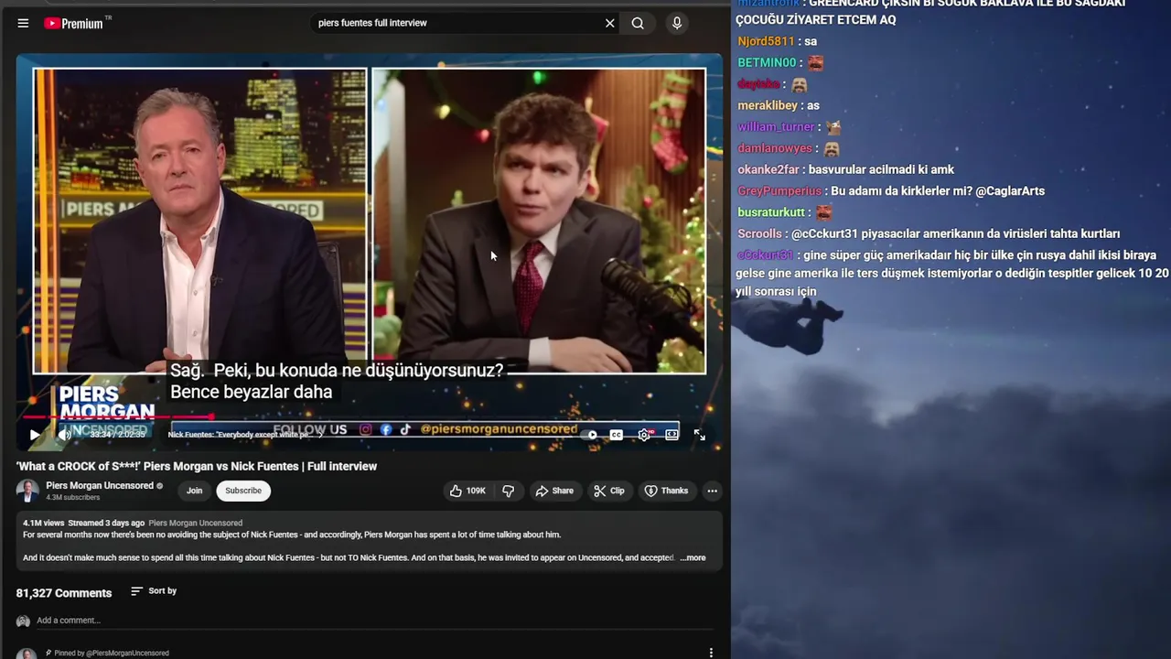The height and width of the screenshot is (659, 1171).
Task: Click video title 'What a CROCK of S***!'
Action: pyautogui.click(x=197, y=466)
